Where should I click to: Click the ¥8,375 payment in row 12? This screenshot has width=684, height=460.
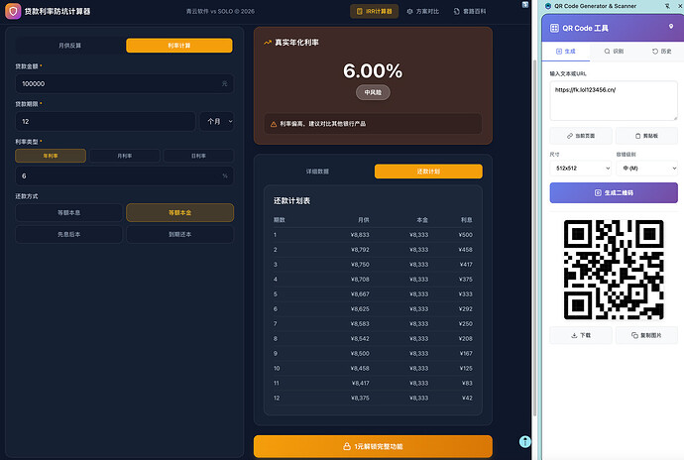[x=360, y=398]
